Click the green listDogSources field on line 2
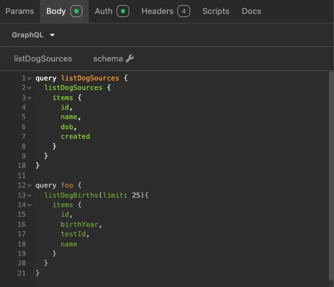The image size is (334, 287). point(74,87)
